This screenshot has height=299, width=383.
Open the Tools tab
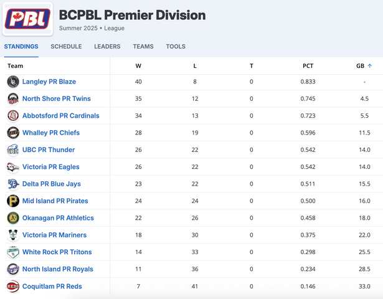176,47
